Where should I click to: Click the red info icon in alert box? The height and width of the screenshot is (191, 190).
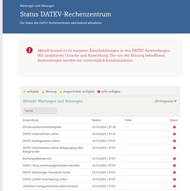tap(30, 50)
